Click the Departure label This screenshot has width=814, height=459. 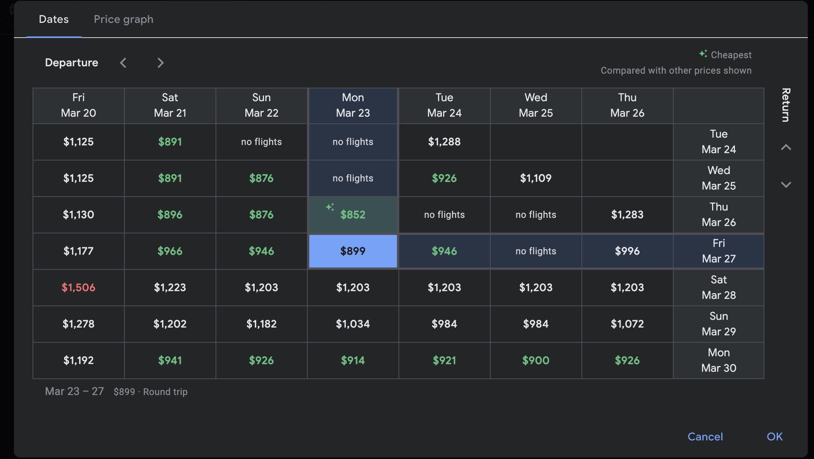tap(72, 62)
